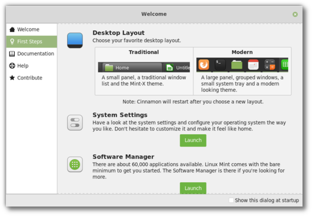Viewport: 312px width, 216px height.
Task: Click the Cinnamon will restart note
Action: pos(193,101)
